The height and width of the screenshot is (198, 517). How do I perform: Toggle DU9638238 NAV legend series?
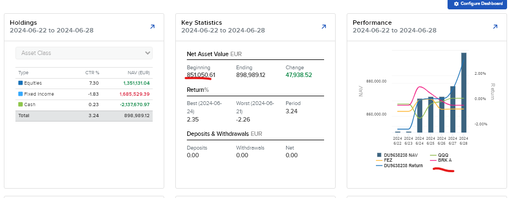(x=397, y=155)
